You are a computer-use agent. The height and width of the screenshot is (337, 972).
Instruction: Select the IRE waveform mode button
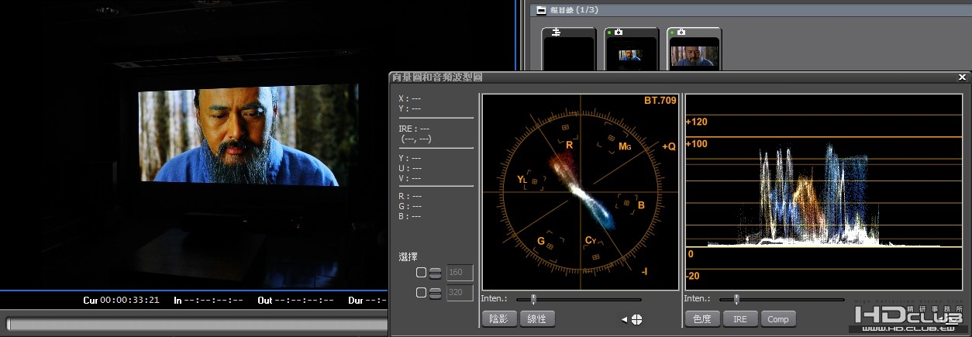click(x=740, y=318)
